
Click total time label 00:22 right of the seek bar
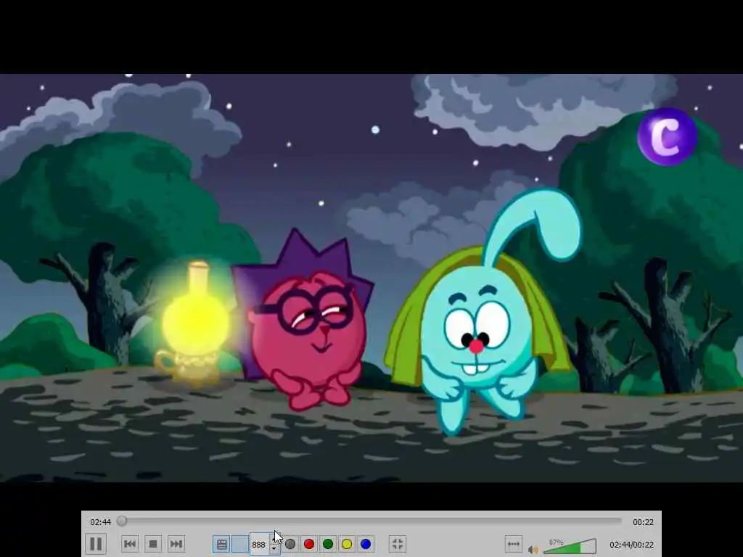[643, 522]
